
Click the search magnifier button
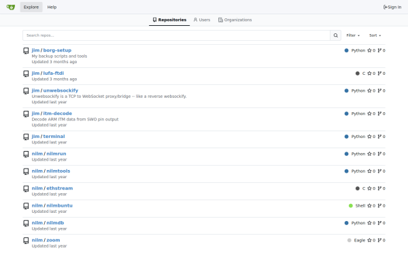pyautogui.click(x=336, y=35)
